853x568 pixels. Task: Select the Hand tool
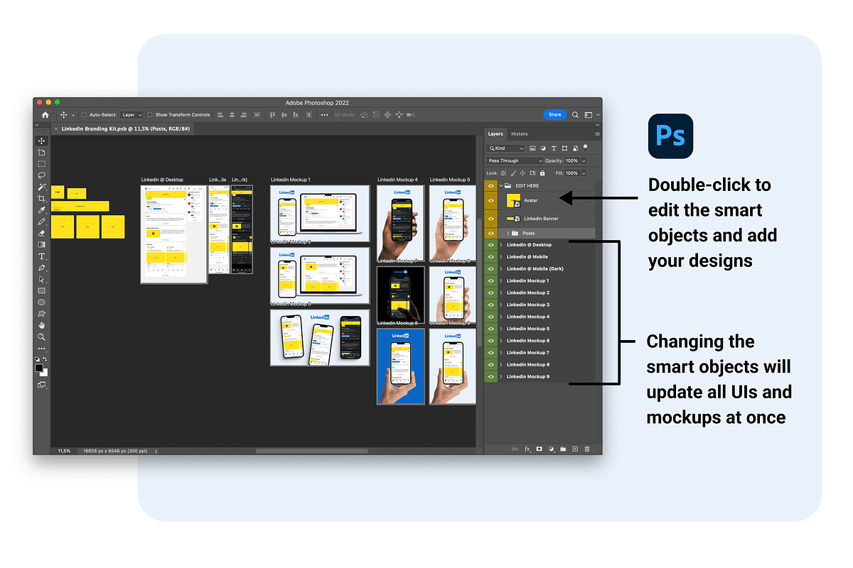pos(42,325)
